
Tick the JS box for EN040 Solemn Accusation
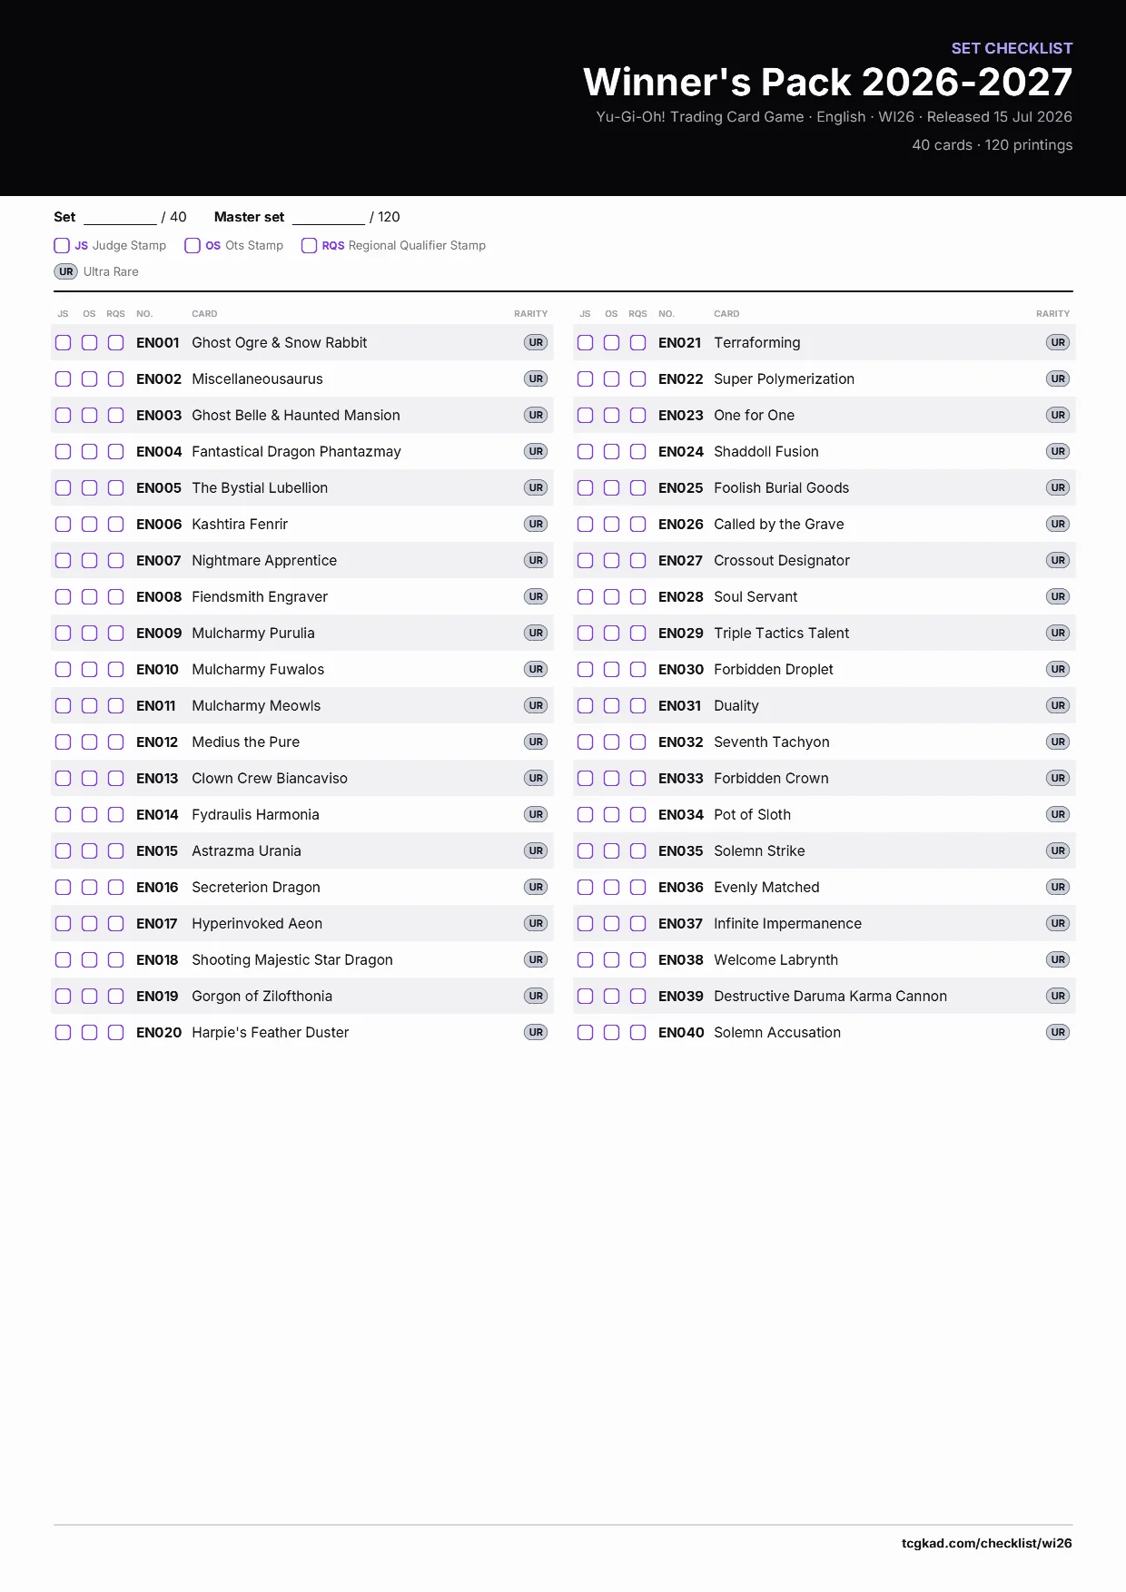(585, 1032)
